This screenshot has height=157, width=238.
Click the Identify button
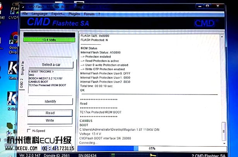[50, 101]
